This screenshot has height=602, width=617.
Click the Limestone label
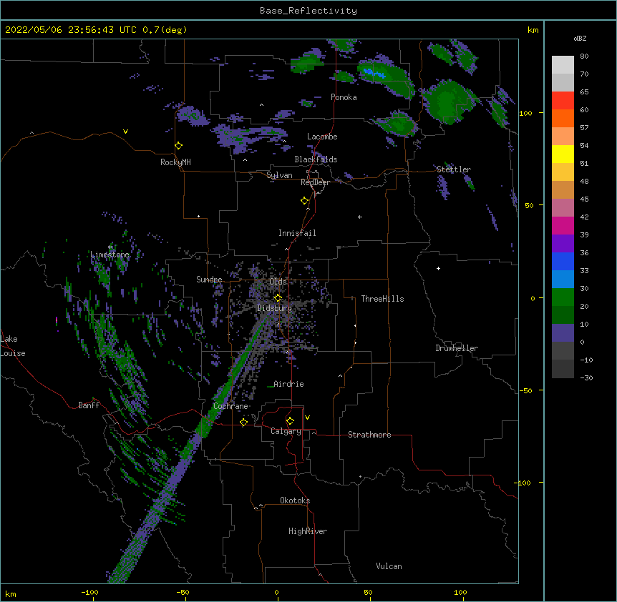click(110, 255)
